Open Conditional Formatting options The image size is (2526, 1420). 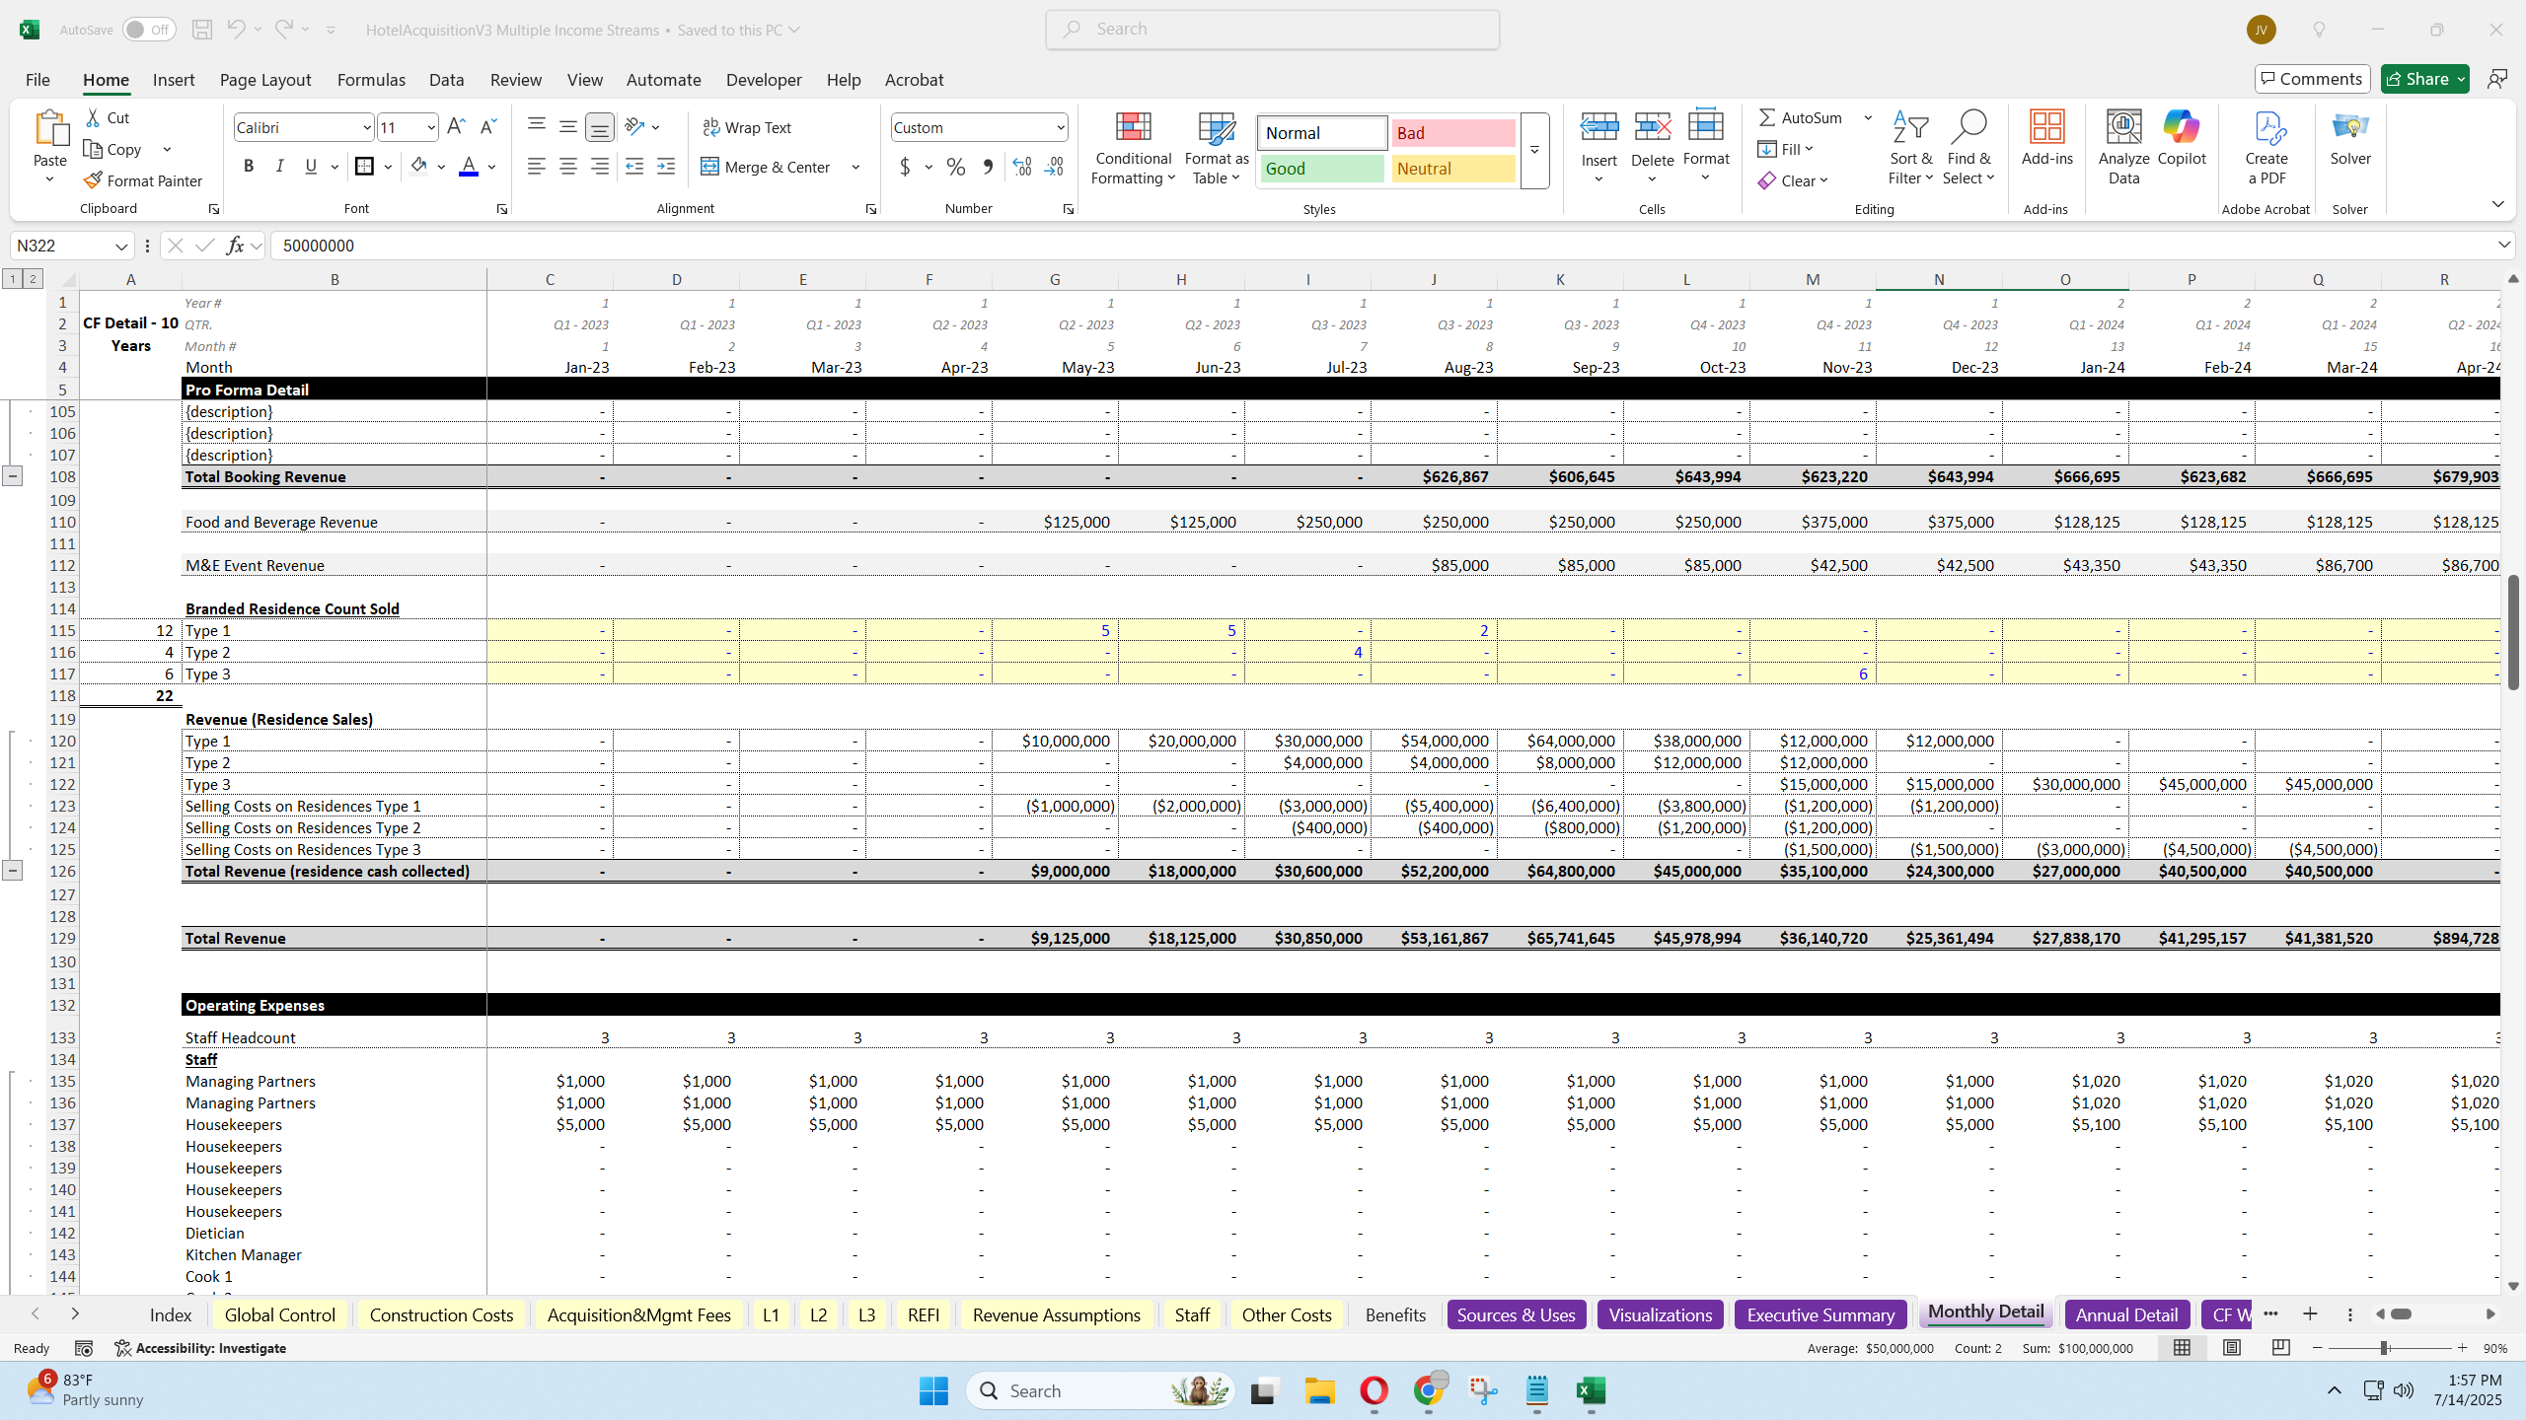point(1132,148)
